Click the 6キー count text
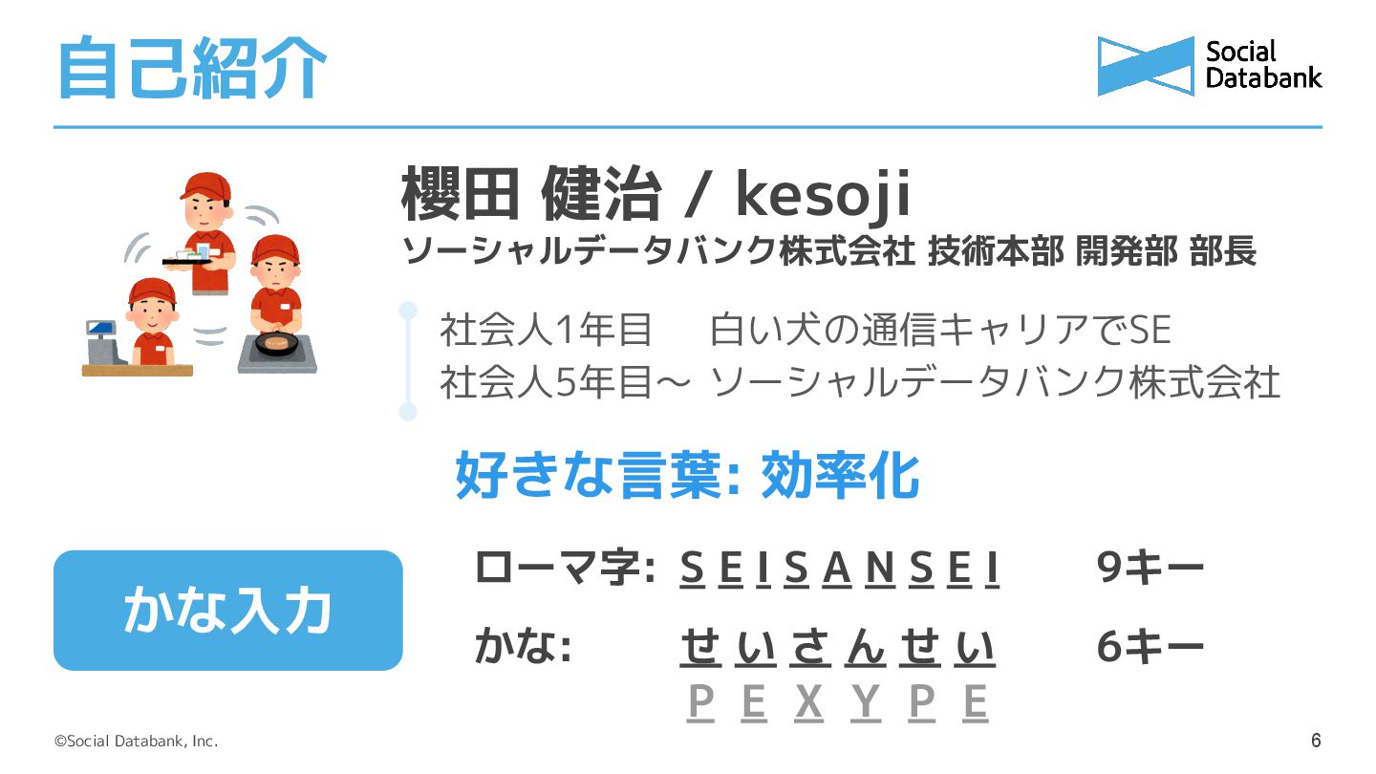Viewport: 1376px width, 774px height. [1150, 649]
